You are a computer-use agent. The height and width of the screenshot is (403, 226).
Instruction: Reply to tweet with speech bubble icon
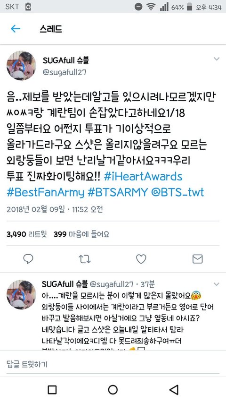[28, 259]
